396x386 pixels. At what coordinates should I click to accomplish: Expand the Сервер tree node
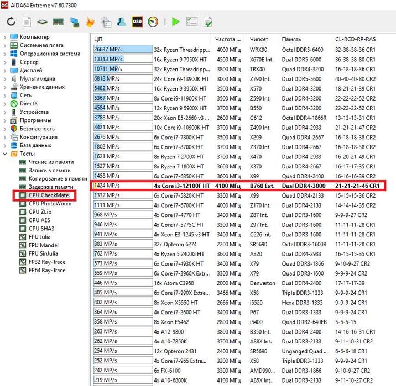pos(5,62)
